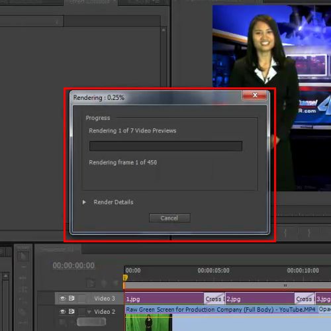Click the work area bar center handle
Image resolution: width=331 pixels, height=331 pixels.
coord(285,285)
